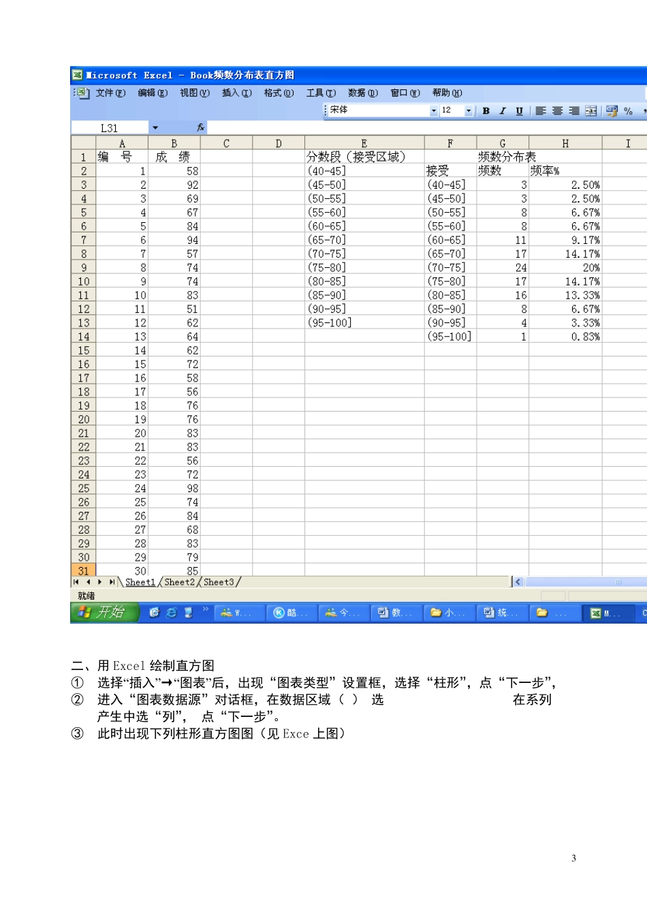Click the 频率% header cell
This screenshot has width=647, height=916.
565,170
